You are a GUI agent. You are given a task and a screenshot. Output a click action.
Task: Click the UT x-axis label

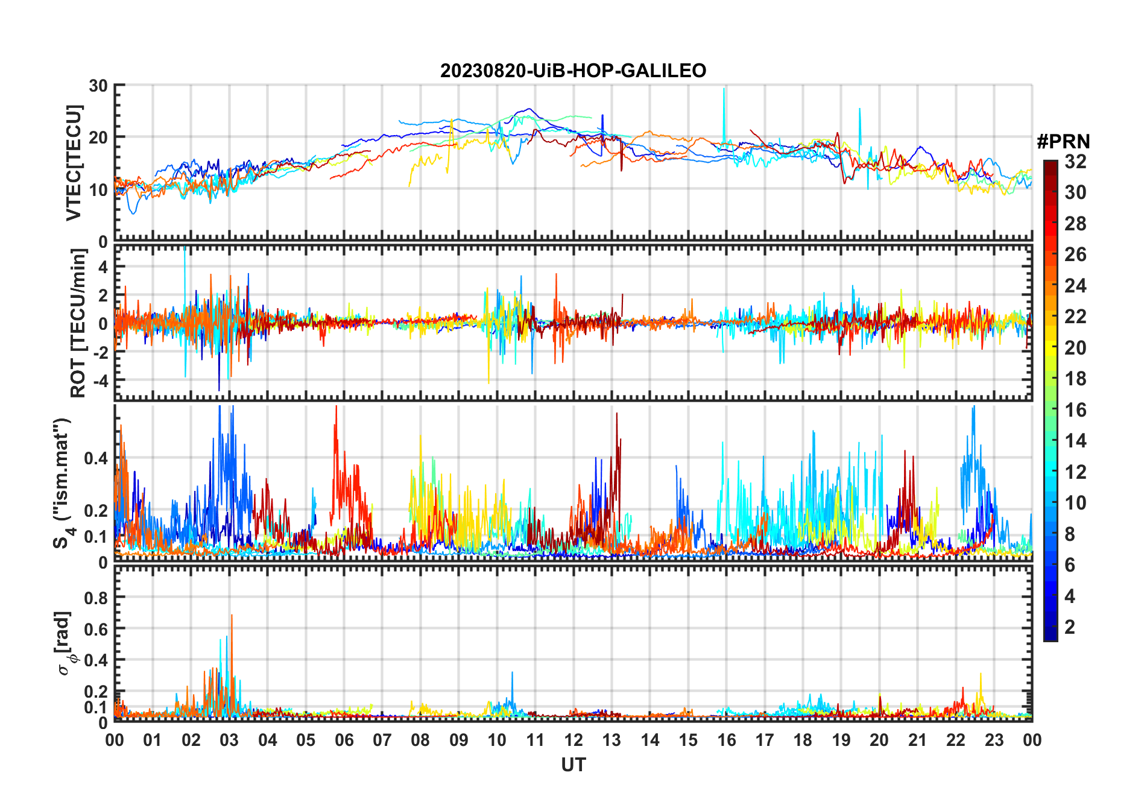coord(573,765)
